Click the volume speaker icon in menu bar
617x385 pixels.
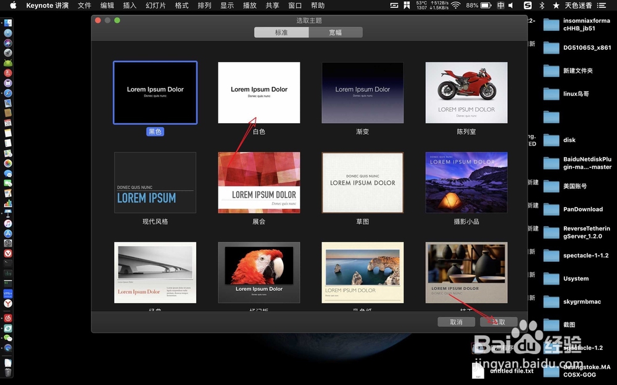[511, 6]
